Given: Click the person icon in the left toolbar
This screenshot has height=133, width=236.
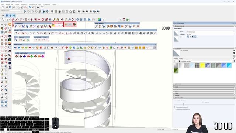Looking at the screenshot, I should (x=10, y=67).
